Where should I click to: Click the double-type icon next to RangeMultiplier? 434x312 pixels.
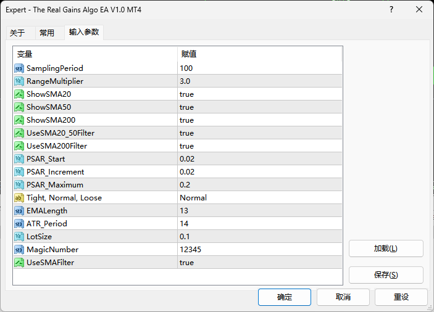19,81
